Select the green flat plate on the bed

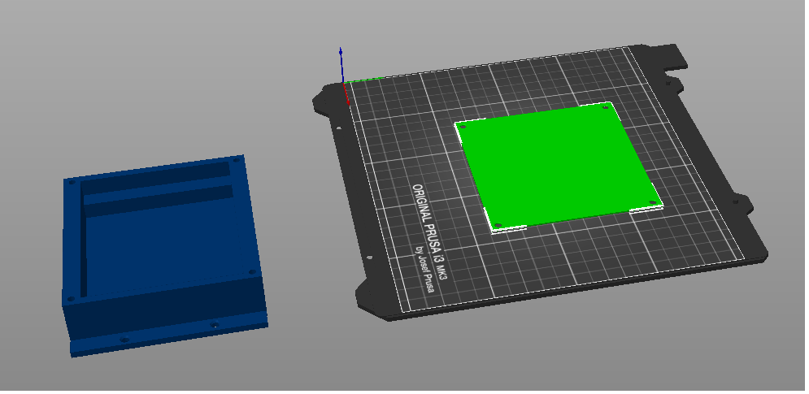click(x=559, y=167)
